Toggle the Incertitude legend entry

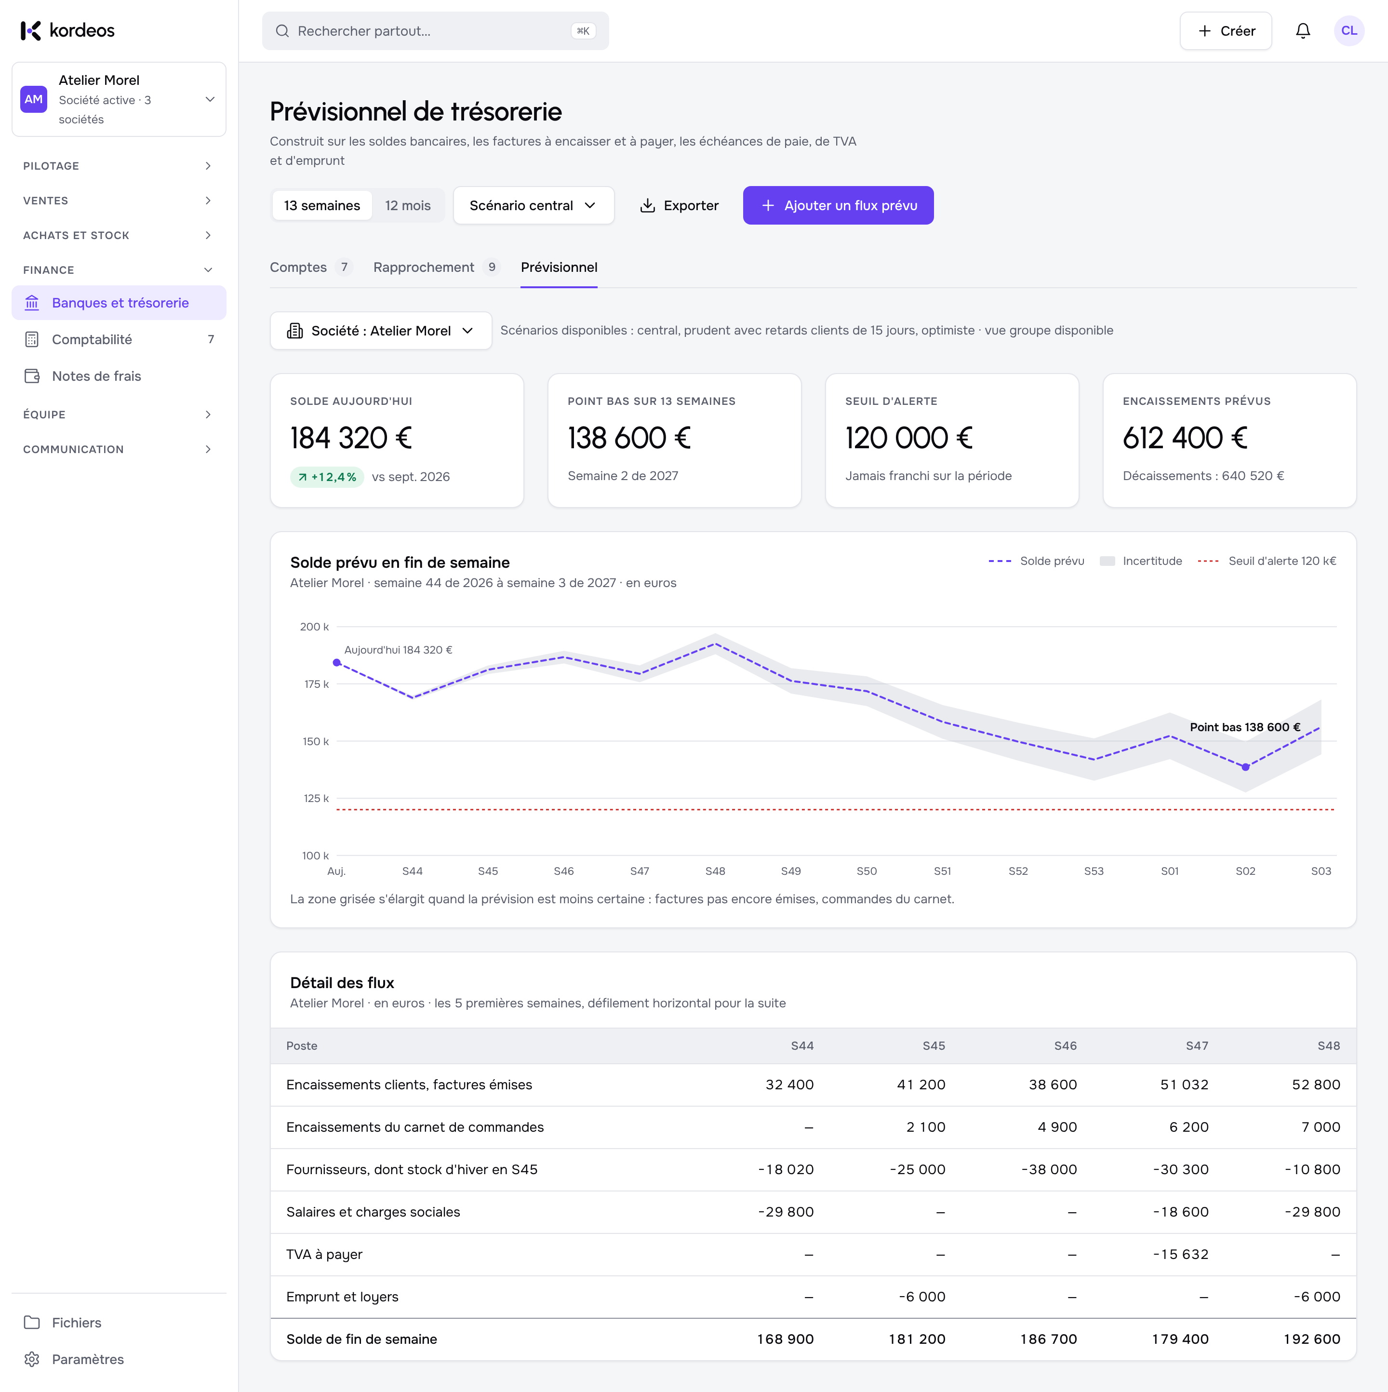[1140, 561]
